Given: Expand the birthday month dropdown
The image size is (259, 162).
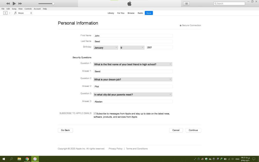Looking at the screenshot, I should [x=106, y=48].
